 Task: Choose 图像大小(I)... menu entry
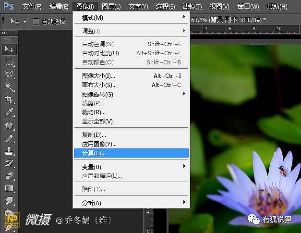[99, 76]
